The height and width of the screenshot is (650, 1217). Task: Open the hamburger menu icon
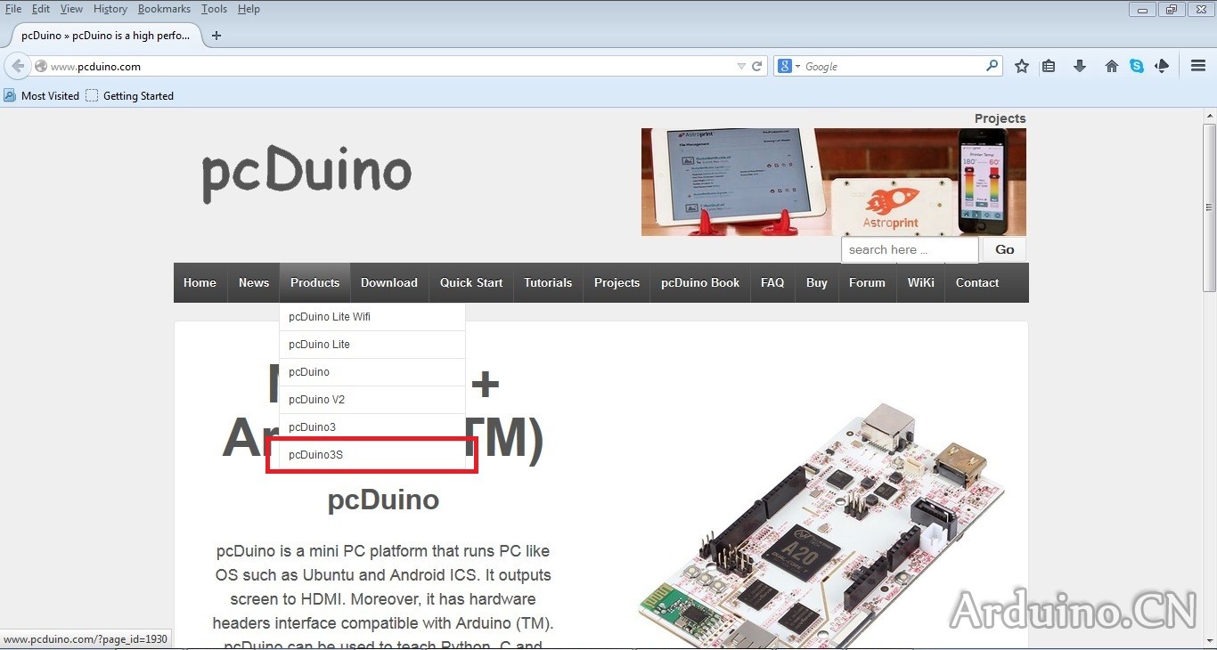[1198, 66]
